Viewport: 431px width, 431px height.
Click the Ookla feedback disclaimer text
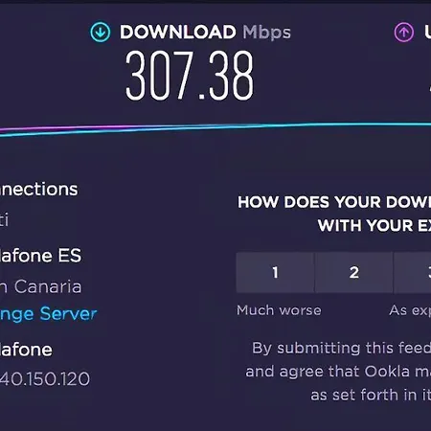[338, 372]
